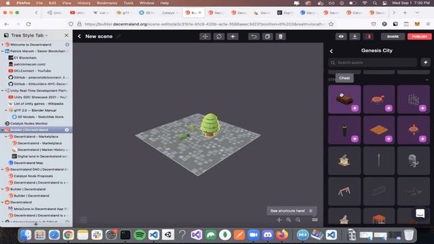
Task: Click the download scene icon
Action: 355,37
